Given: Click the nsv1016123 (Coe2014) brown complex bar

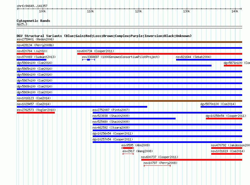Looking at the screenshot, I should tap(129, 101).
